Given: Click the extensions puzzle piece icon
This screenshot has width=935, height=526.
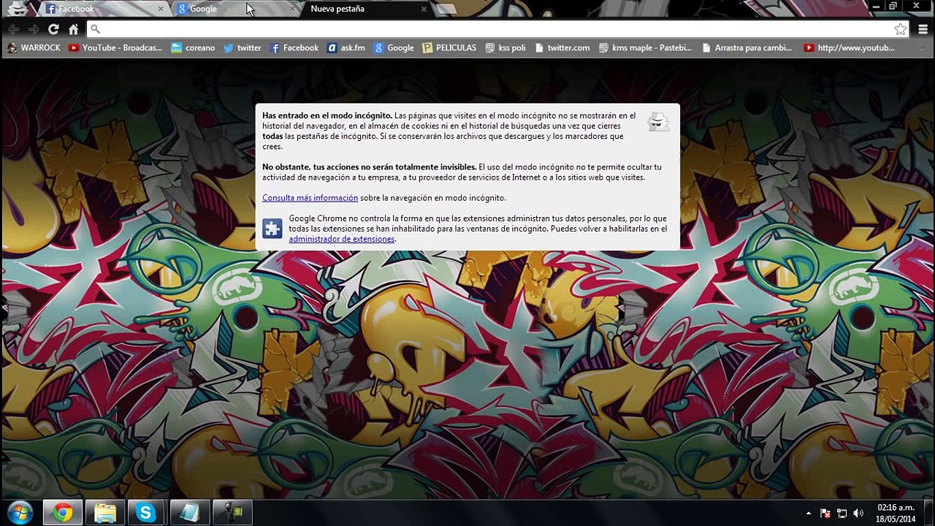Looking at the screenshot, I should click(x=272, y=229).
